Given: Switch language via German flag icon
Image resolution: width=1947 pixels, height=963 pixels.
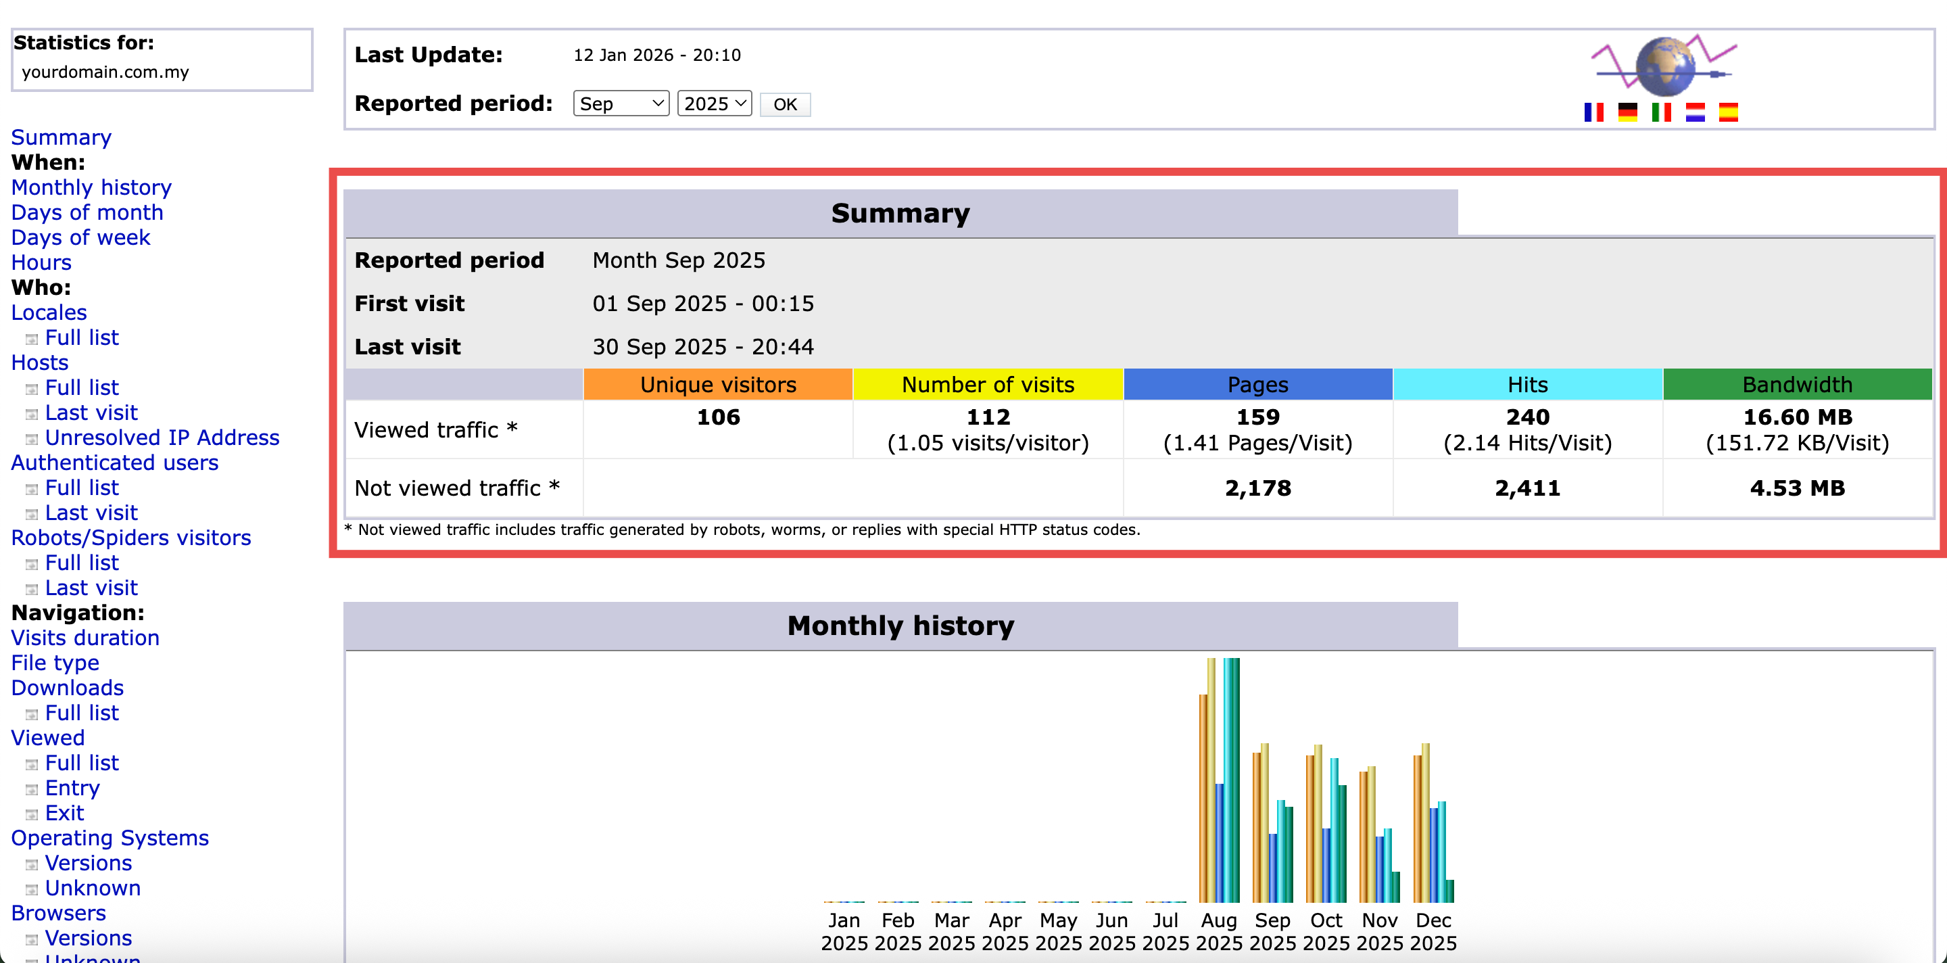Looking at the screenshot, I should (1627, 113).
